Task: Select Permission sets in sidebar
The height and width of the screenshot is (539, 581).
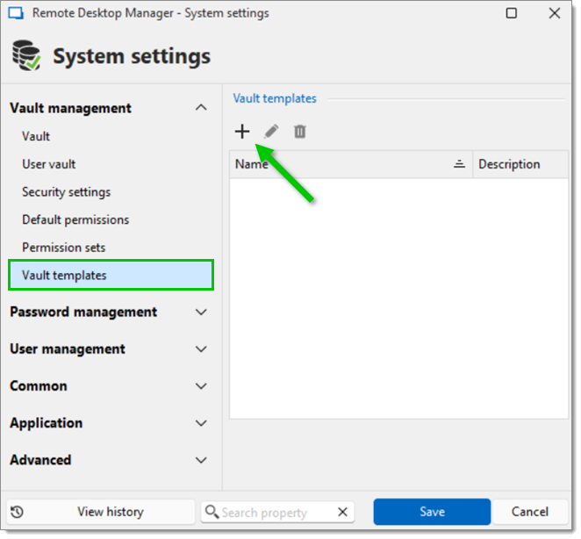Action: pyautogui.click(x=64, y=248)
